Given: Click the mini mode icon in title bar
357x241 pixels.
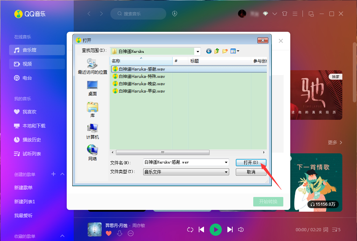Looking at the screenshot, I should point(311,14).
